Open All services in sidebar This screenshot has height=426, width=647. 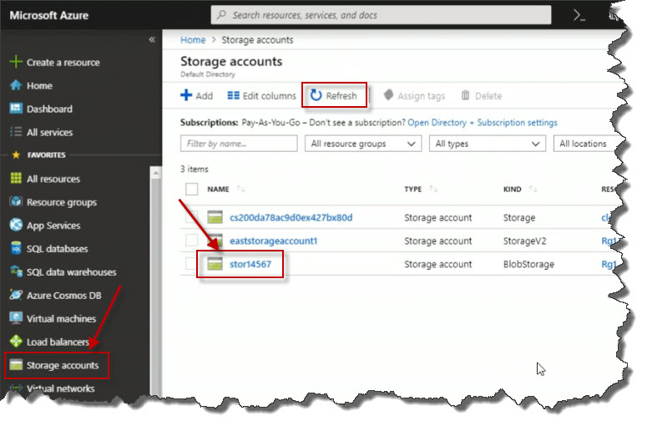[49, 132]
